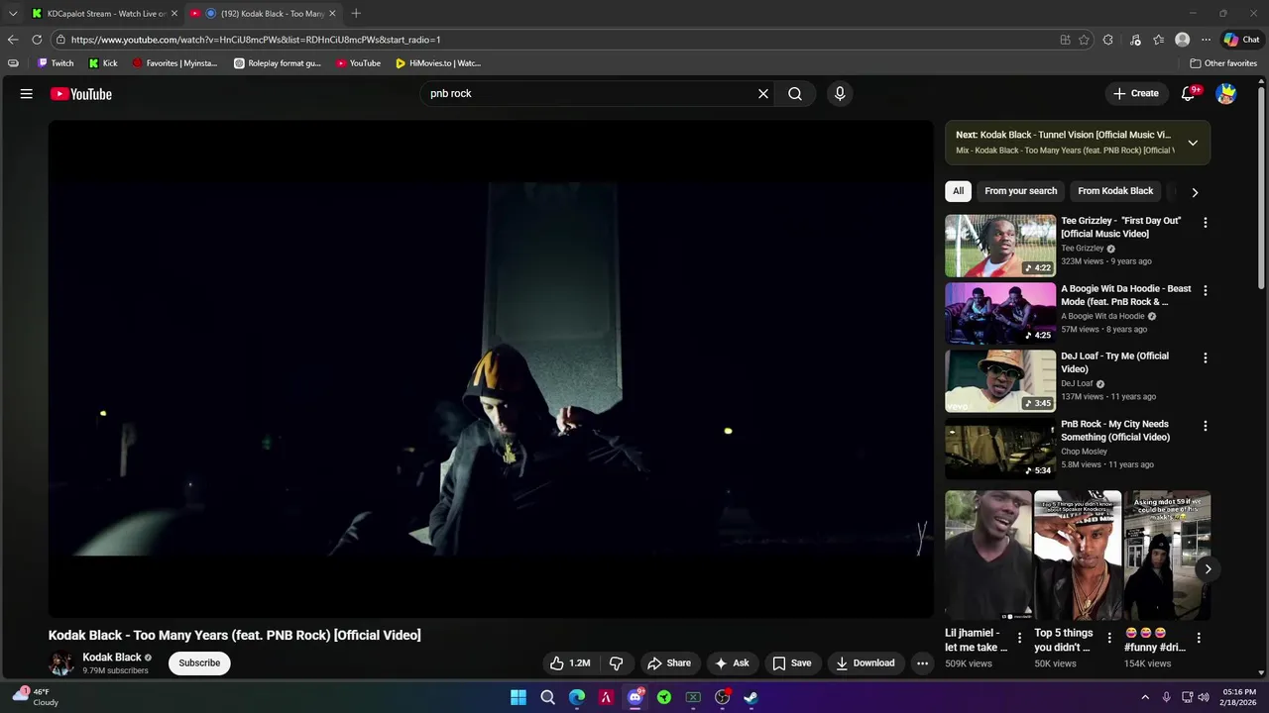Viewport: 1269px width, 713px height.
Task: Reload the page in the browser
Action: click(37, 40)
